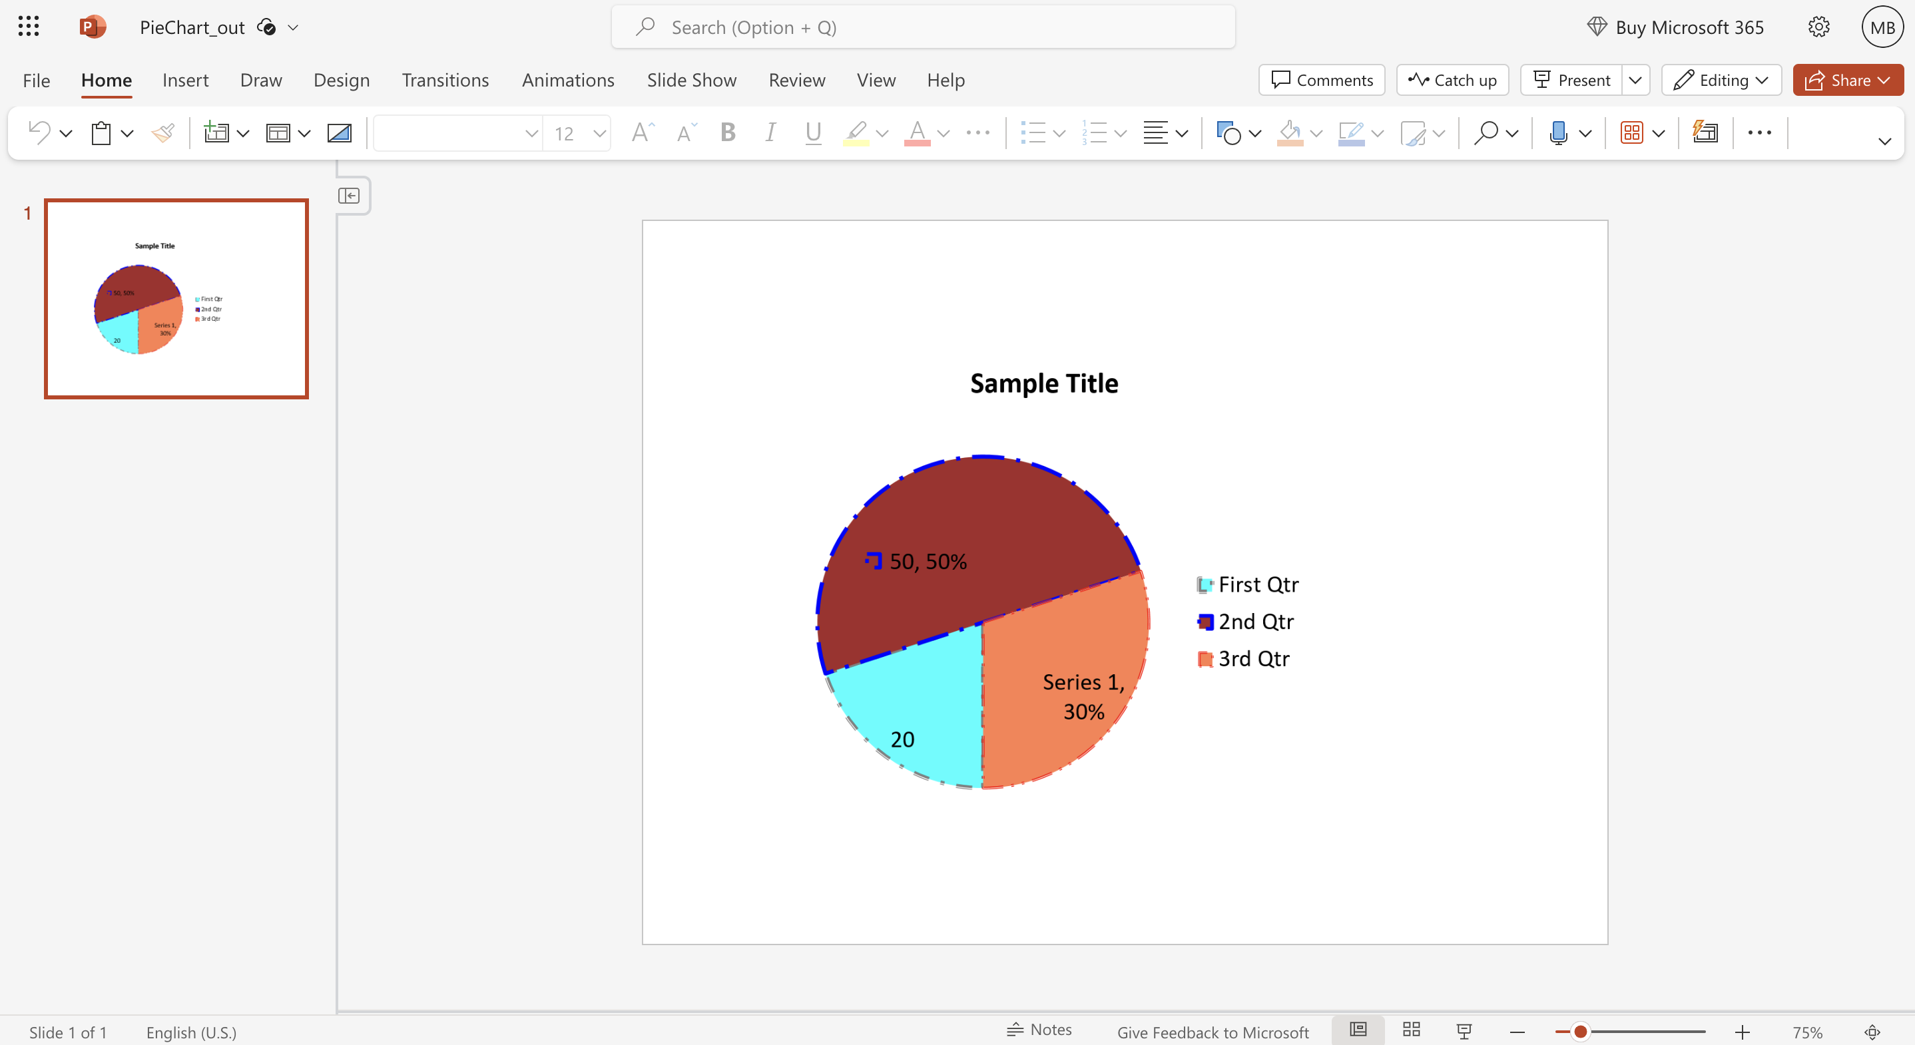Toggle Bold formatting

pyautogui.click(x=728, y=133)
